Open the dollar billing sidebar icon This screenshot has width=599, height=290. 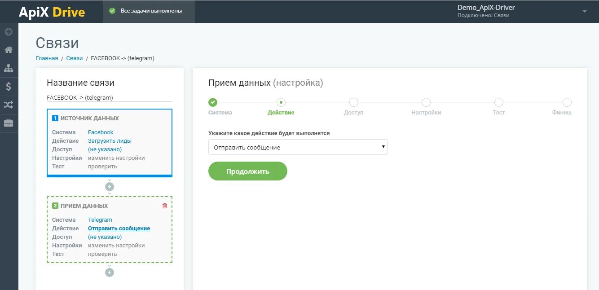click(x=9, y=87)
